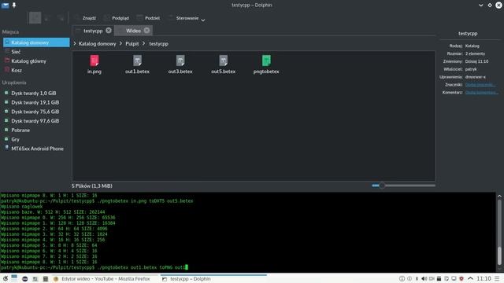Viewport: 504px width, 283px height.
Task: Click the volume icon in system tray
Action: 424,279
